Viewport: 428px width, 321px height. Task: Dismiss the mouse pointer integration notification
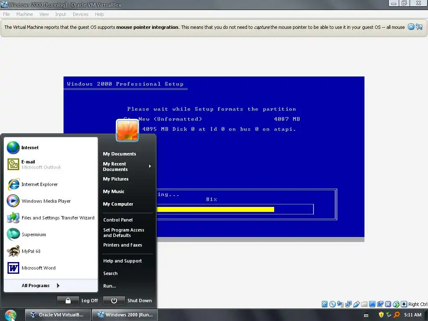tap(411, 27)
